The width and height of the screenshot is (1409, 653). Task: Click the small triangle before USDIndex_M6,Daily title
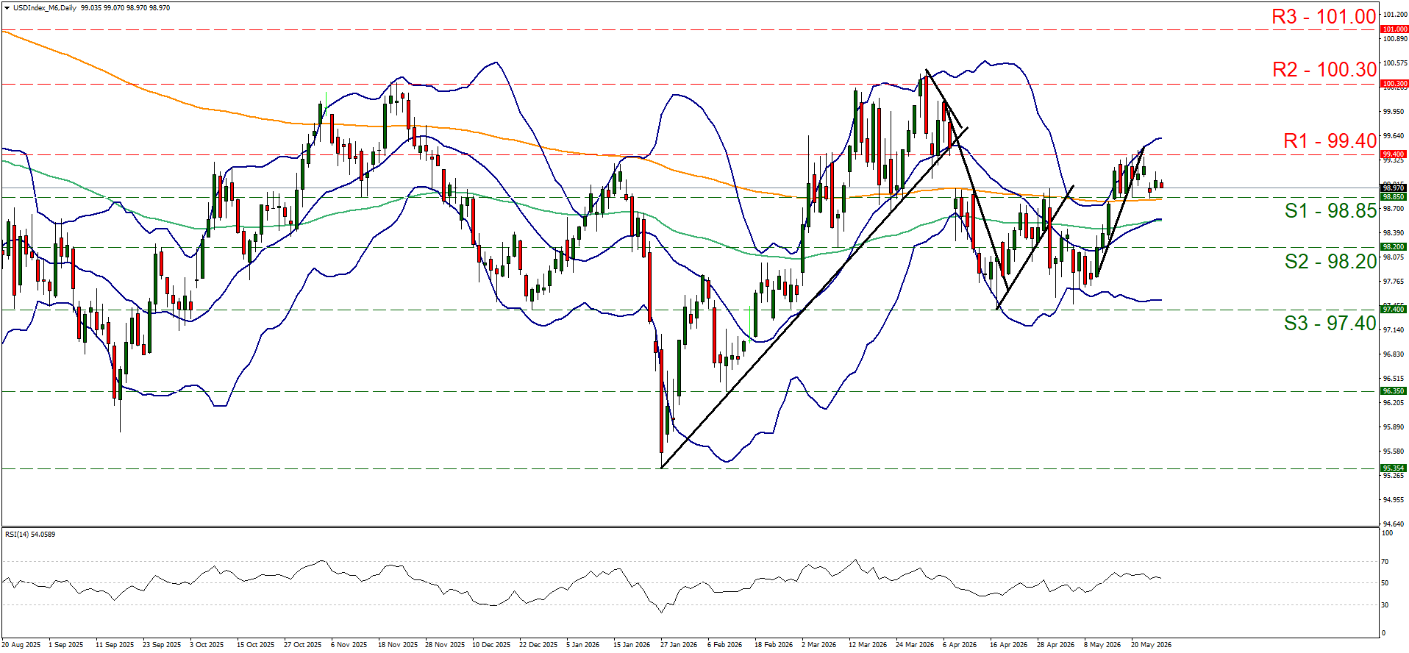tap(7, 7)
